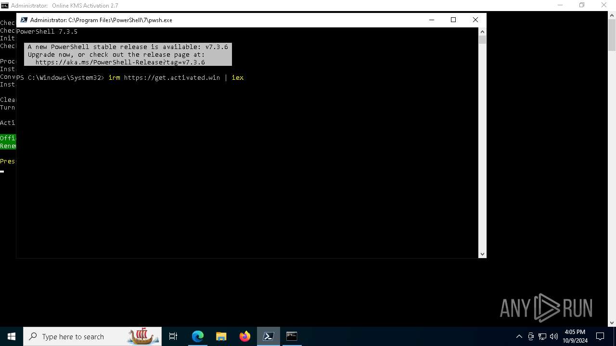Click the 'PowerShell 7.3.5' version line
The image size is (616, 346).
[x=47, y=31]
